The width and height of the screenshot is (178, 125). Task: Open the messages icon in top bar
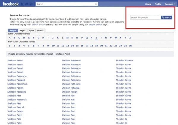pyautogui.click(x=27, y=4)
